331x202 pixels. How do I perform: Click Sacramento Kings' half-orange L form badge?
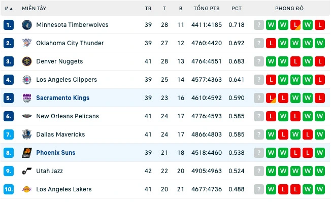tap(271, 98)
